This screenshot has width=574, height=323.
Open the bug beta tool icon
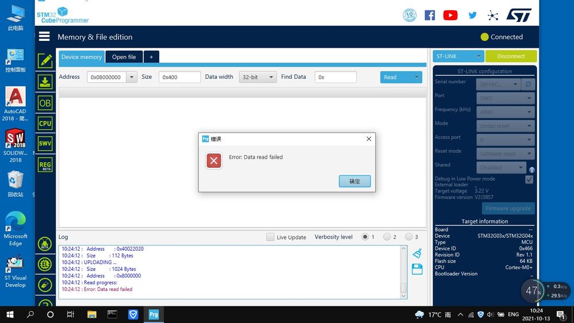(45, 244)
